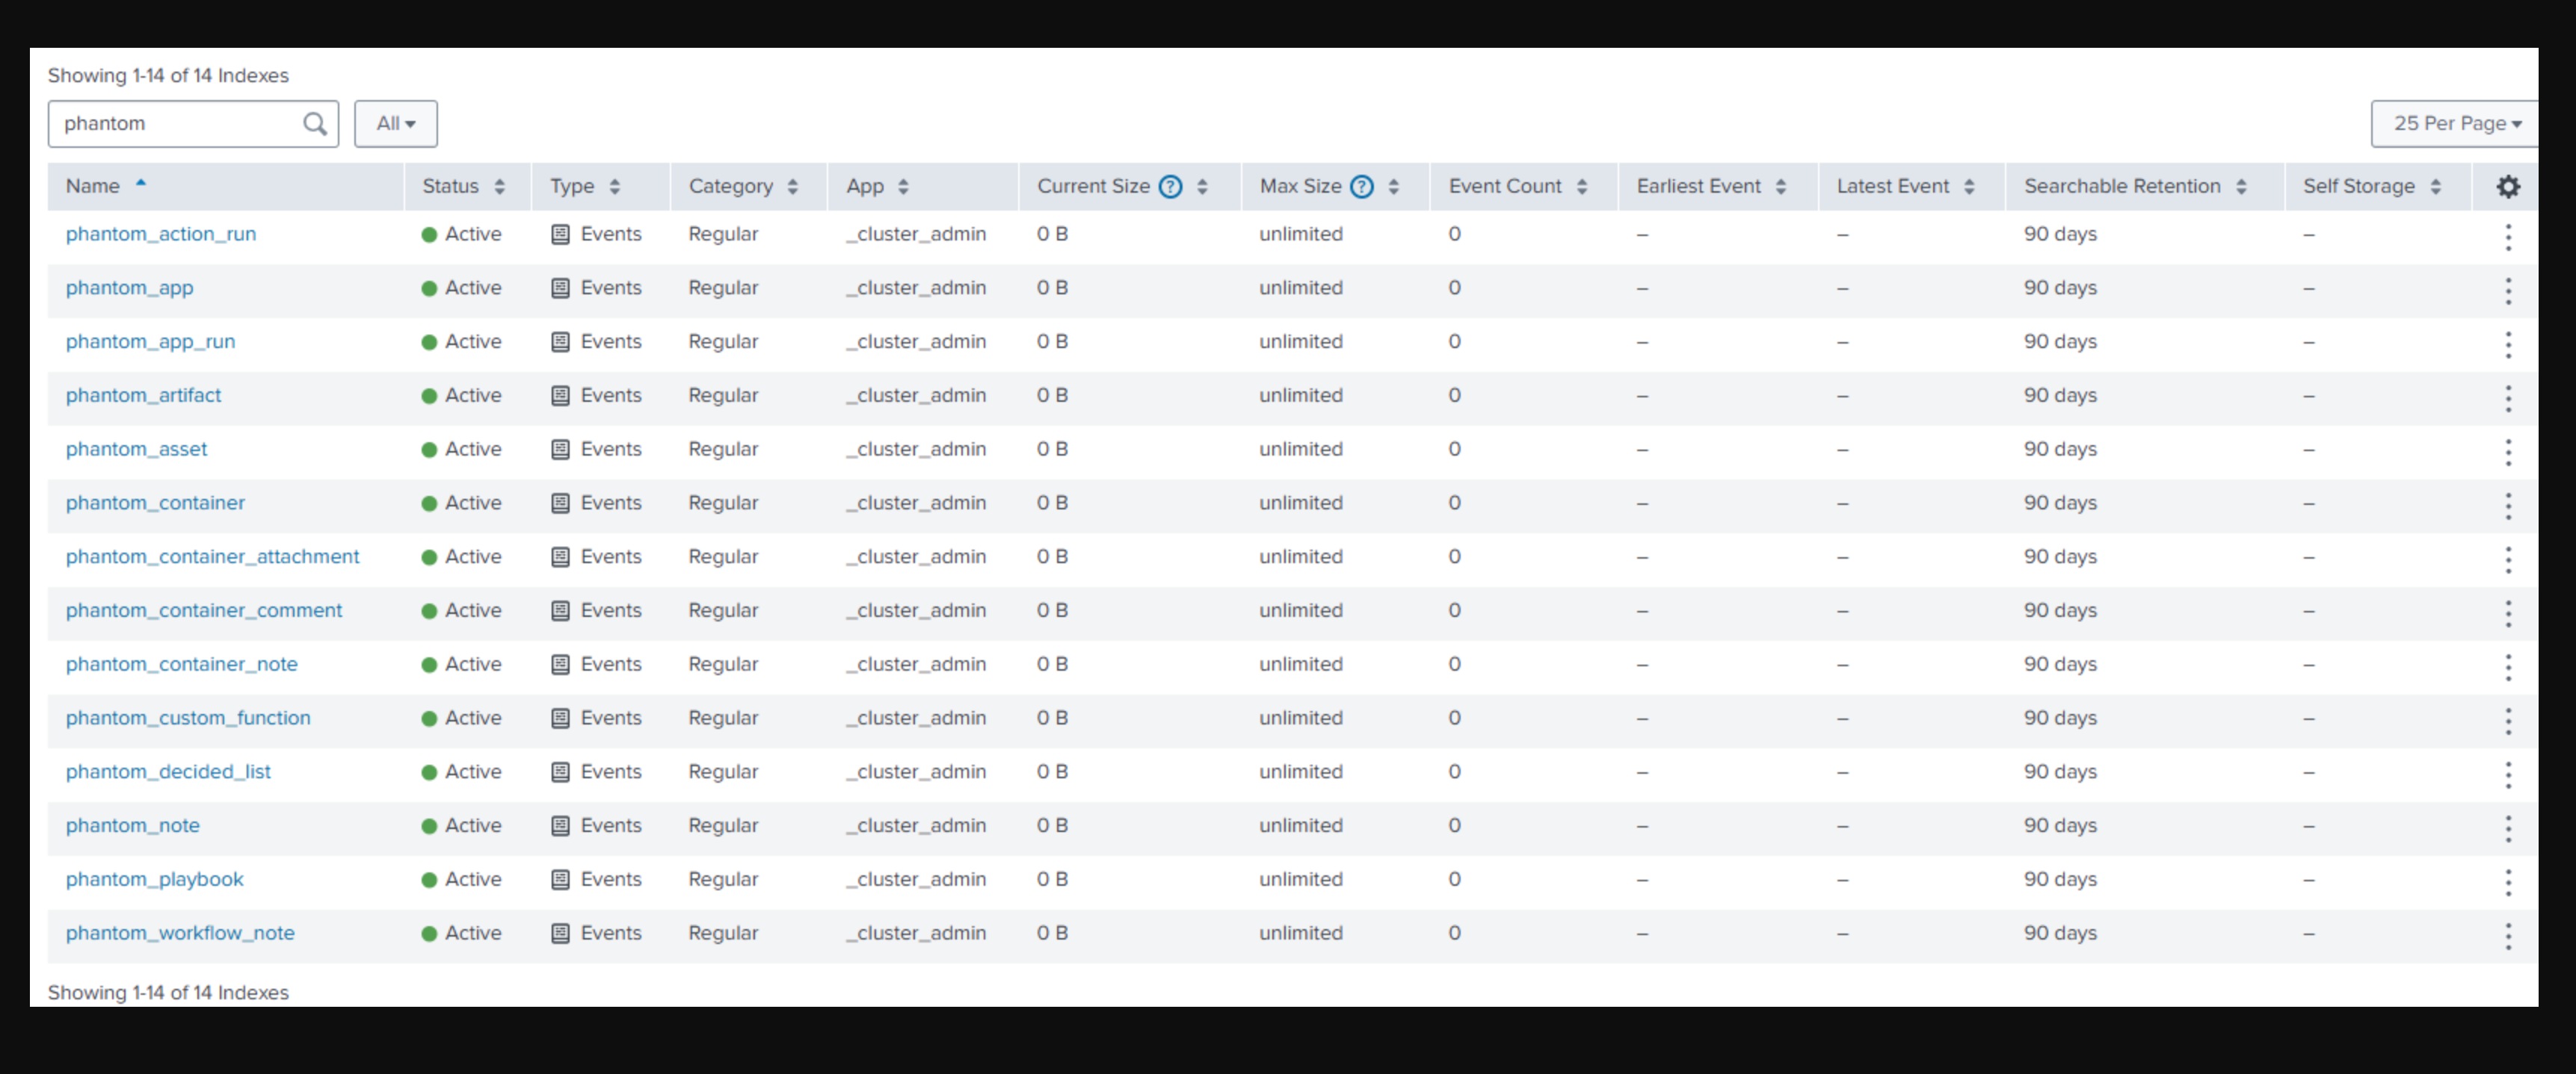The height and width of the screenshot is (1074, 2576).
Task: Sort by Type column arrows
Action: 615,186
